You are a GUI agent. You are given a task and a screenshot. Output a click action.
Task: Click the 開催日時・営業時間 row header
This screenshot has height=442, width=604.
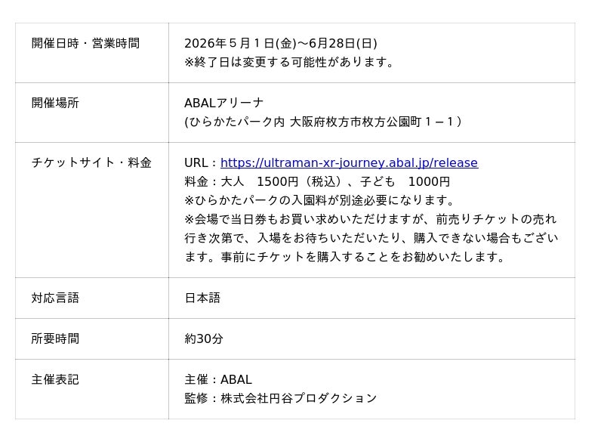point(85,44)
